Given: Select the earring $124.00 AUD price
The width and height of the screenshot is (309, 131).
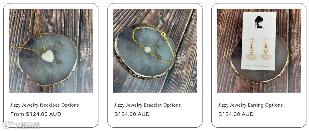Looking at the screenshot, I should tap(236, 114).
